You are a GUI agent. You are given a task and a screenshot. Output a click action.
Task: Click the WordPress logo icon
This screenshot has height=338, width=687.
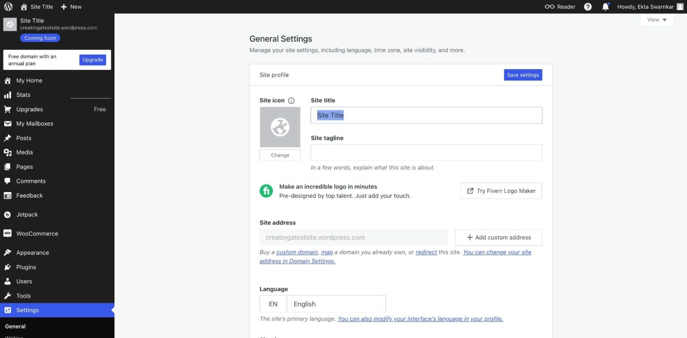8,7
